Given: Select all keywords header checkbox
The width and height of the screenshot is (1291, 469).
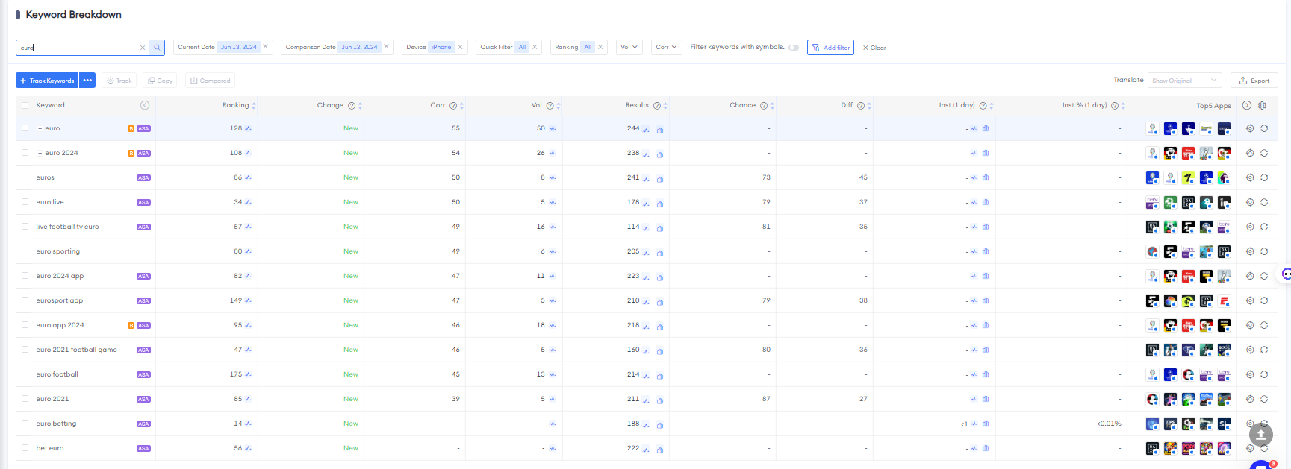Looking at the screenshot, I should click(x=25, y=105).
